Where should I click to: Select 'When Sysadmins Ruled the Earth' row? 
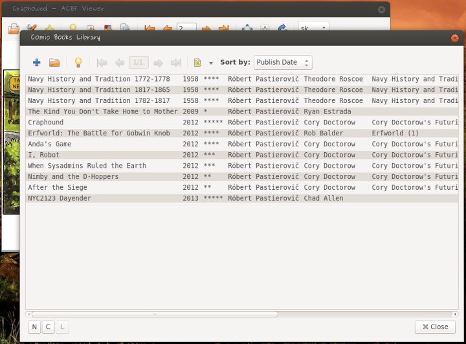pos(242,166)
